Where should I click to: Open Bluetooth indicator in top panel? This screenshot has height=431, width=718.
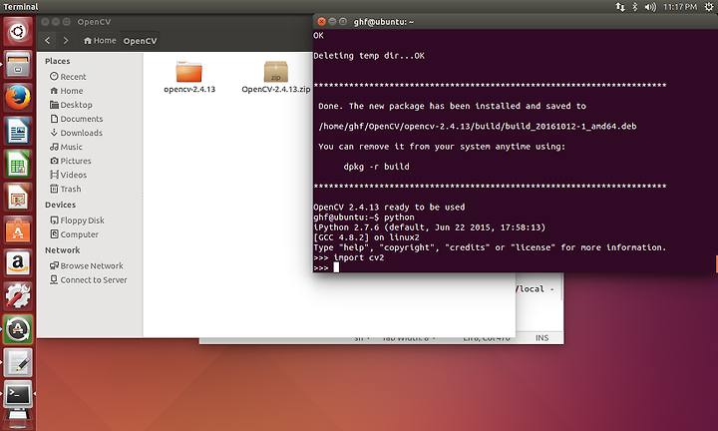point(634,7)
